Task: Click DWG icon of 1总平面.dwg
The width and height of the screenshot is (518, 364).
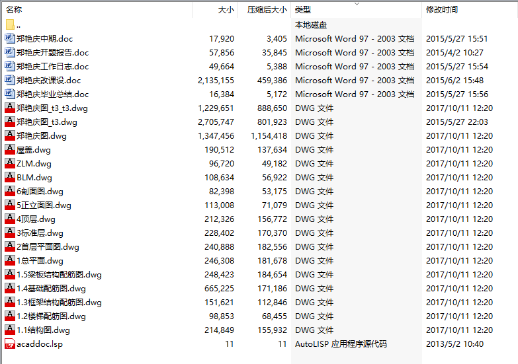Action: click(x=10, y=260)
